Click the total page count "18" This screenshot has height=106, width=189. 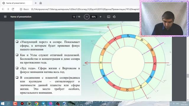pyautogui.click(x=79, y=17)
